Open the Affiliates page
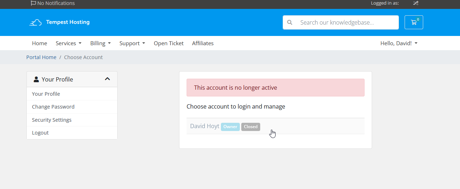Image resolution: width=460 pixels, height=189 pixels. 203,43
